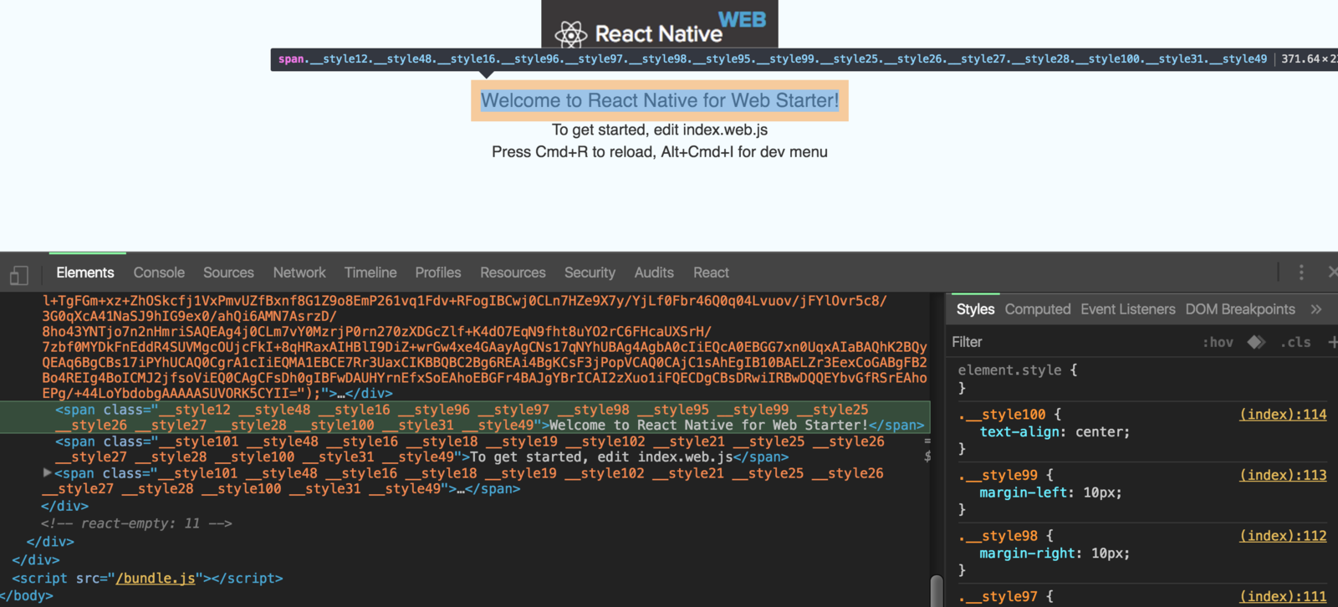
Task: Open the Network tab
Action: [299, 273]
